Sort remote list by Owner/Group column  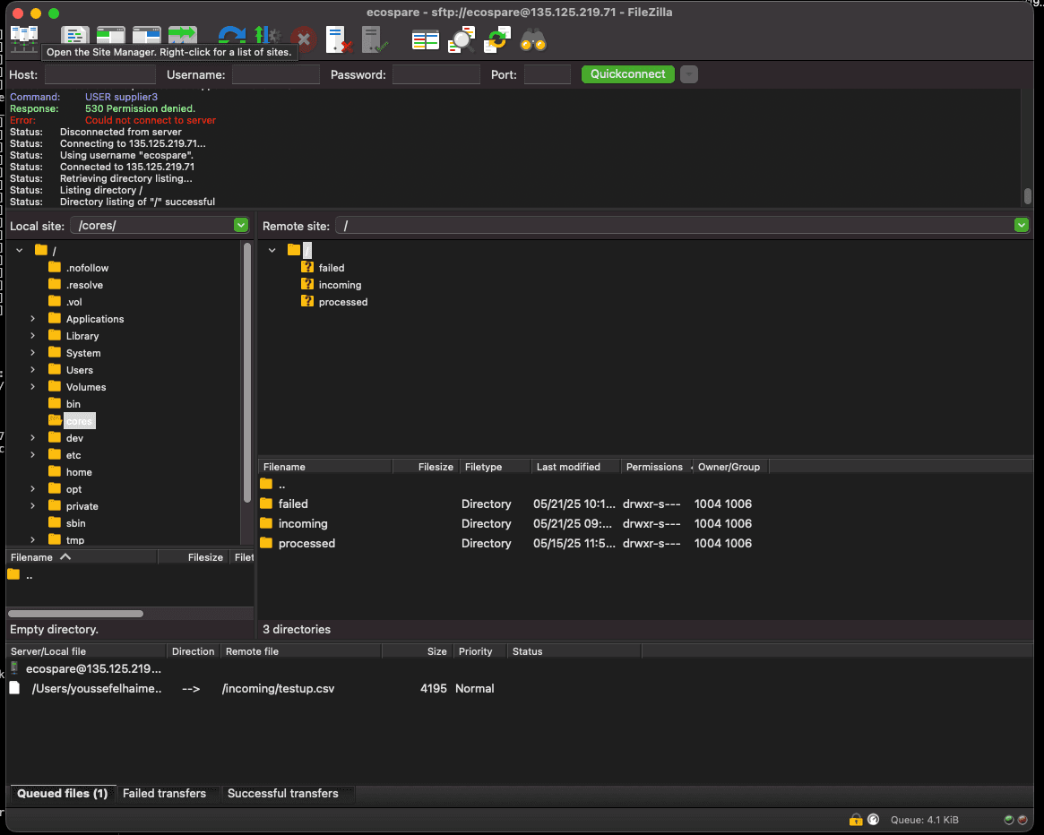coord(729,467)
